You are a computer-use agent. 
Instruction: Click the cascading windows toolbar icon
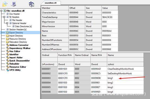(31, 4)
